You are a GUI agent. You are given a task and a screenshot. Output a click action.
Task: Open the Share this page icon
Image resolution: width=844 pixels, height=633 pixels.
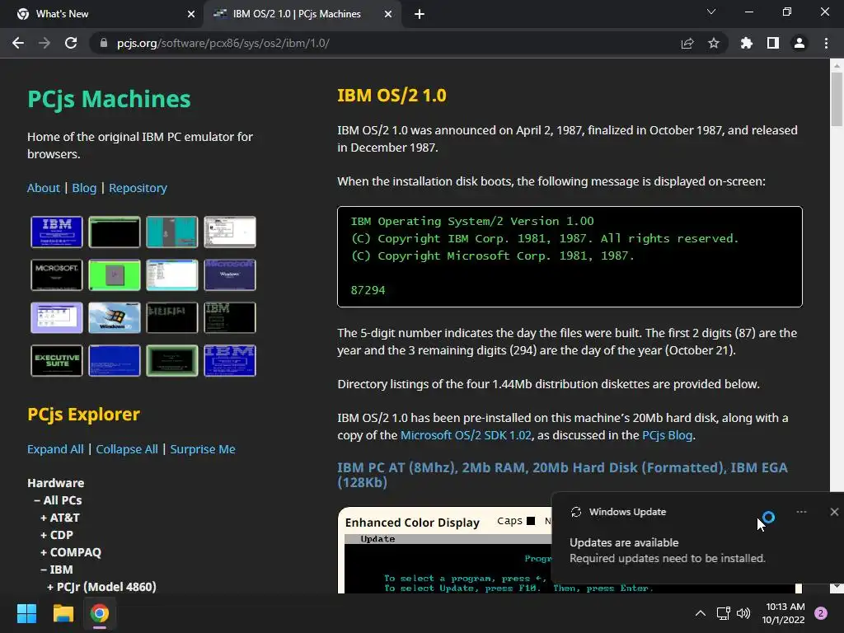pos(687,43)
